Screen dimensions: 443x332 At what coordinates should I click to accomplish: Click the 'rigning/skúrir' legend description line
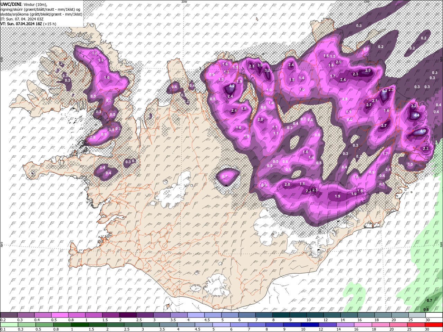point(40,9)
